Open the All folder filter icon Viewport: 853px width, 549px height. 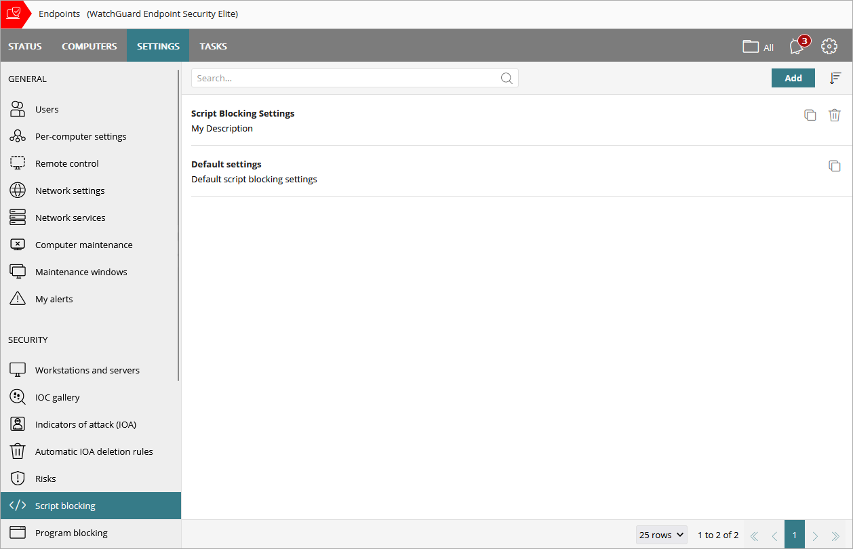pos(751,47)
